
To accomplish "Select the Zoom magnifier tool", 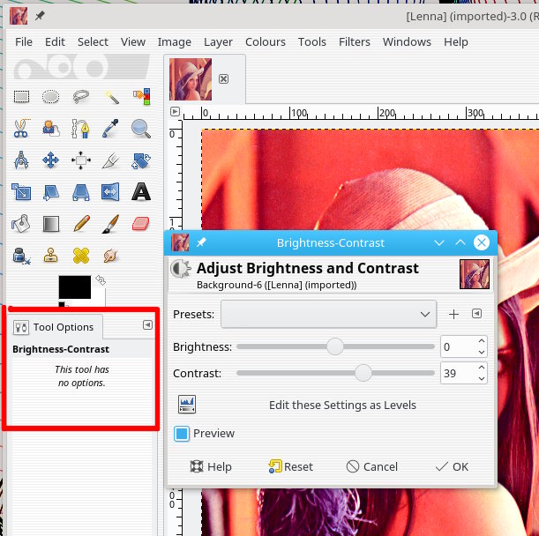I will pyautogui.click(x=141, y=129).
